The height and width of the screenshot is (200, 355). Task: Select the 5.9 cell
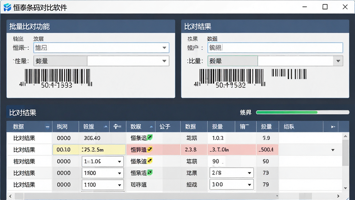pos(266,138)
